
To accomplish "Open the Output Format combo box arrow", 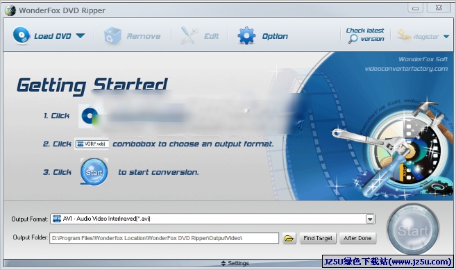I will [x=370, y=219].
